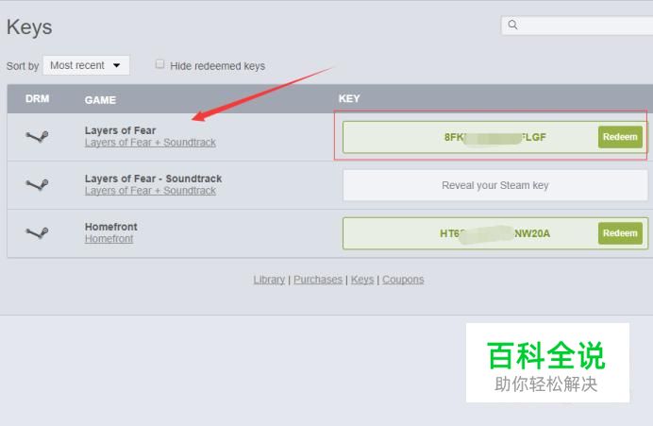Select the Homefront title text
The height and width of the screenshot is (426, 653).
[111, 227]
